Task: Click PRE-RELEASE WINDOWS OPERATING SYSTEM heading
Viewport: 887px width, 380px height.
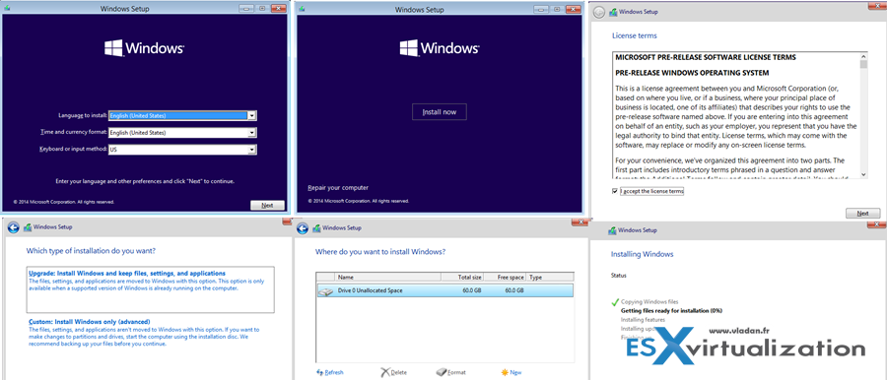Action: [692, 73]
